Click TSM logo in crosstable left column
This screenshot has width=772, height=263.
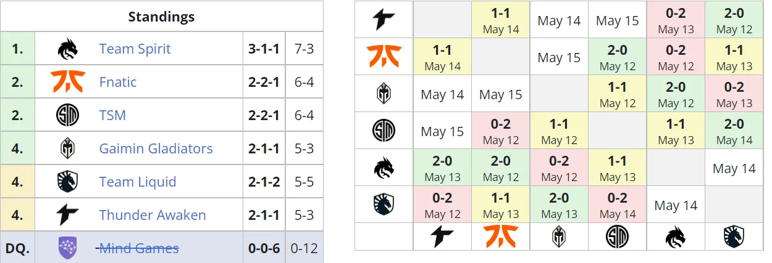pyautogui.click(x=384, y=131)
